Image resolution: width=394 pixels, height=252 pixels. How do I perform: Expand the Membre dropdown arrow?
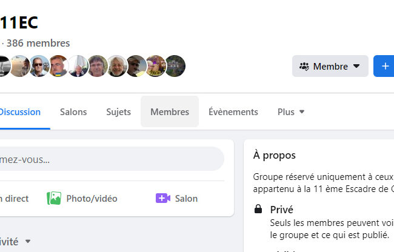(x=356, y=66)
